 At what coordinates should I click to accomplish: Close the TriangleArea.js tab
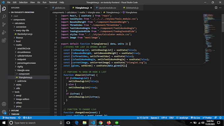91,8
